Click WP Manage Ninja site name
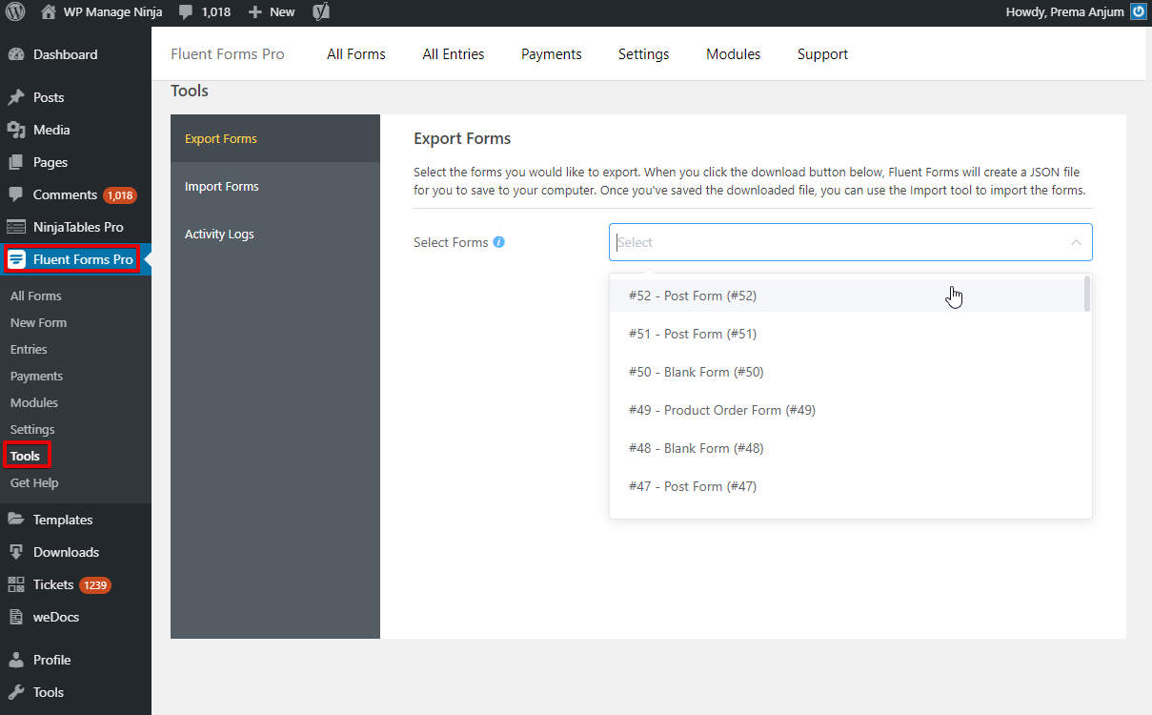The image size is (1152, 715). click(x=112, y=12)
